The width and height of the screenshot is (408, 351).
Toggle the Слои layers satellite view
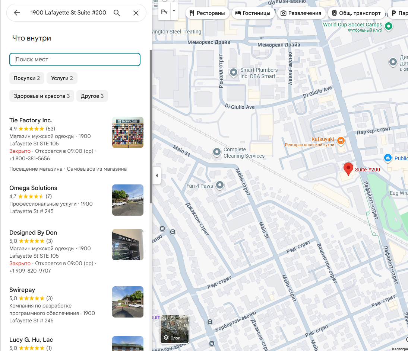pos(174,329)
